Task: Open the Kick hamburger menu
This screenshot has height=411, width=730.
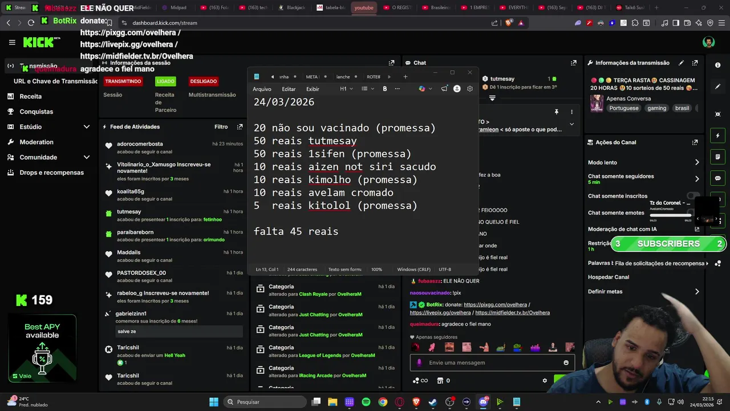Action: point(12,42)
